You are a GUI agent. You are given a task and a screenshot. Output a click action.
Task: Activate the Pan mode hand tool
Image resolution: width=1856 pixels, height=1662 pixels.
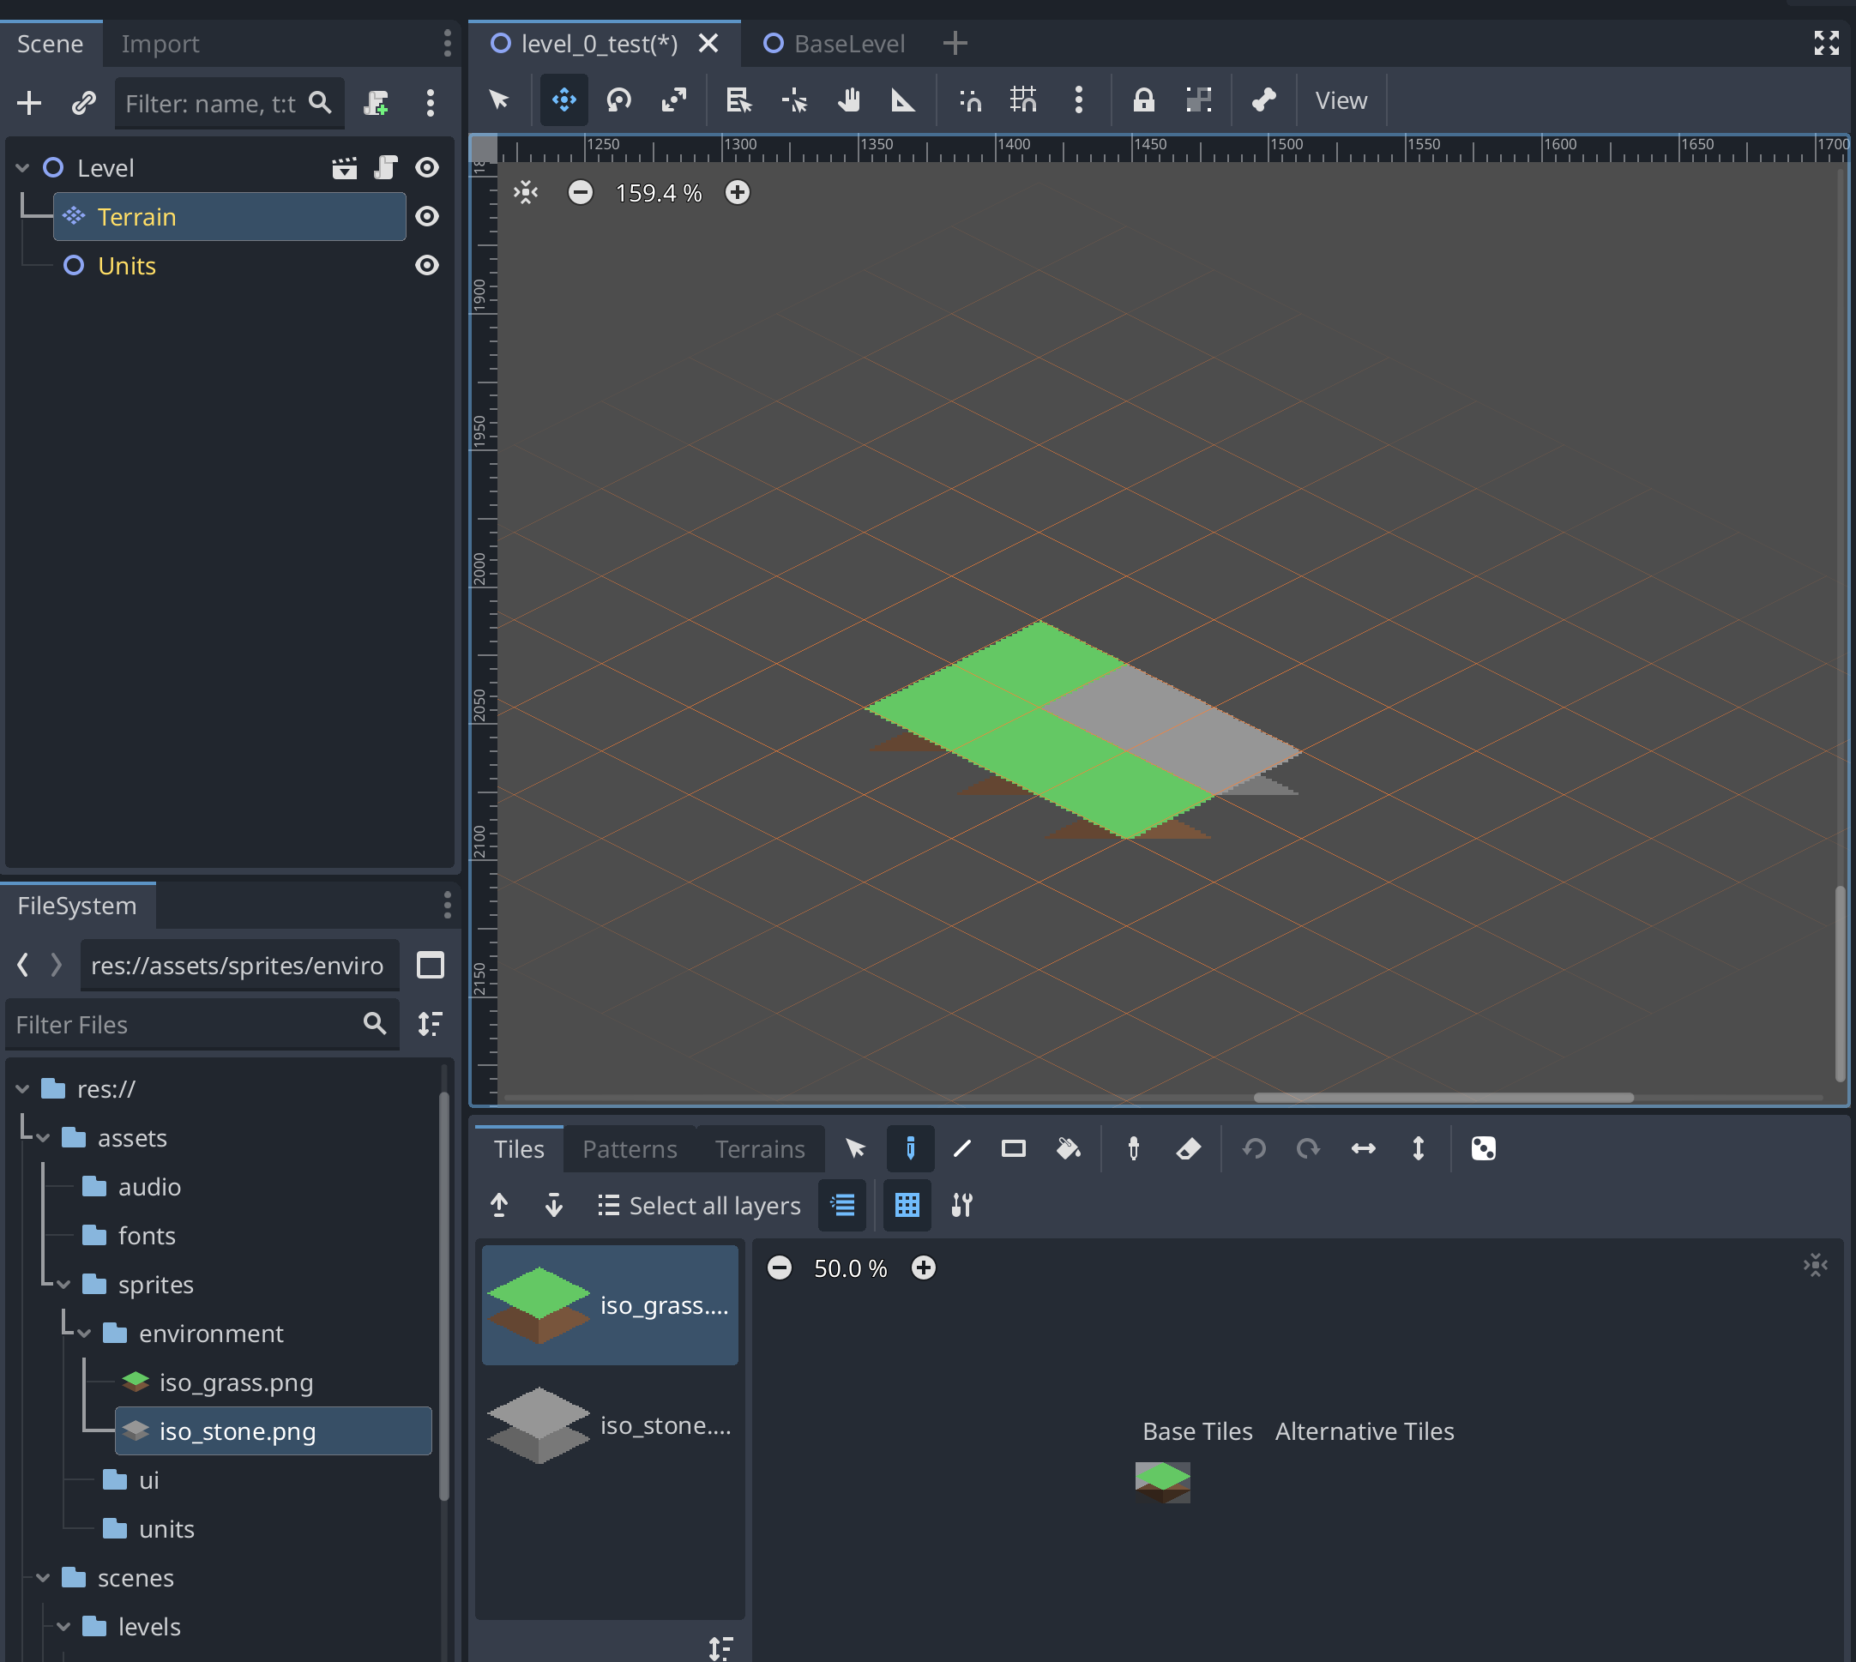pos(848,99)
